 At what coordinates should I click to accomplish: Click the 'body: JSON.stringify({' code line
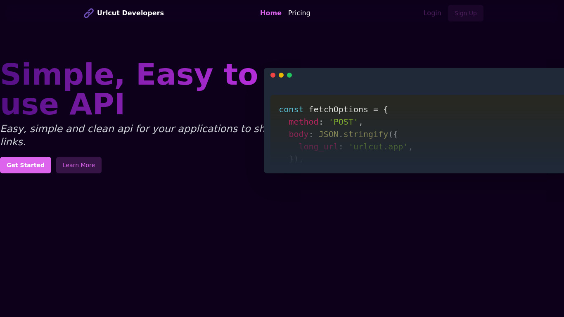tap(344, 134)
